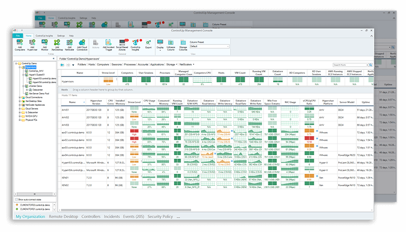The height and width of the screenshot is (232, 406).
Task: Click the Processes view link
Action: coord(130,64)
